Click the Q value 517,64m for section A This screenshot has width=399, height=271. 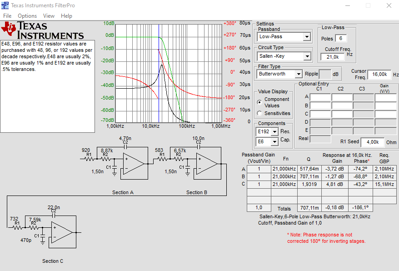pos(309,169)
